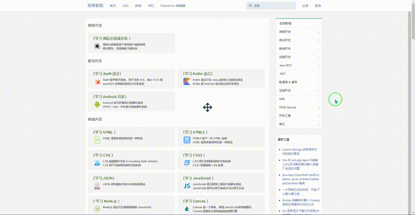Open the 微信小游戏开发 tutorial title
The height and width of the screenshot is (215, 415).
[x=112, y=38]
